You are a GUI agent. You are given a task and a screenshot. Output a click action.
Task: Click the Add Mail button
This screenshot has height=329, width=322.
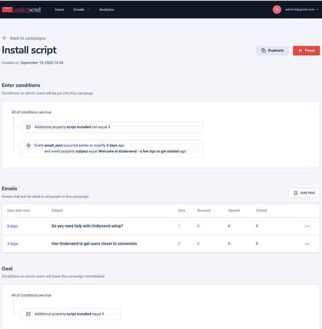(x=304, y=193)
